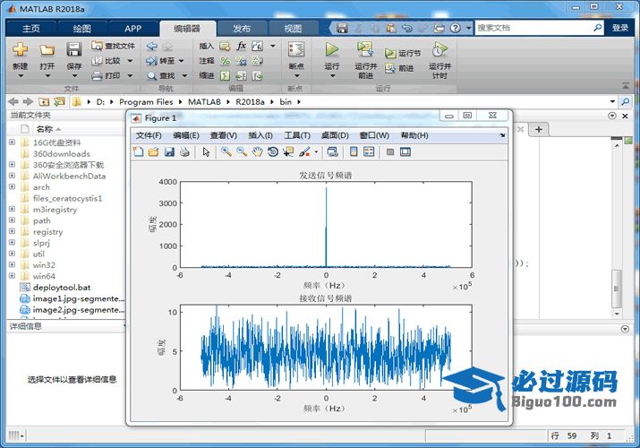Open Figure 1 View (查看) menu

coord(224,135)
